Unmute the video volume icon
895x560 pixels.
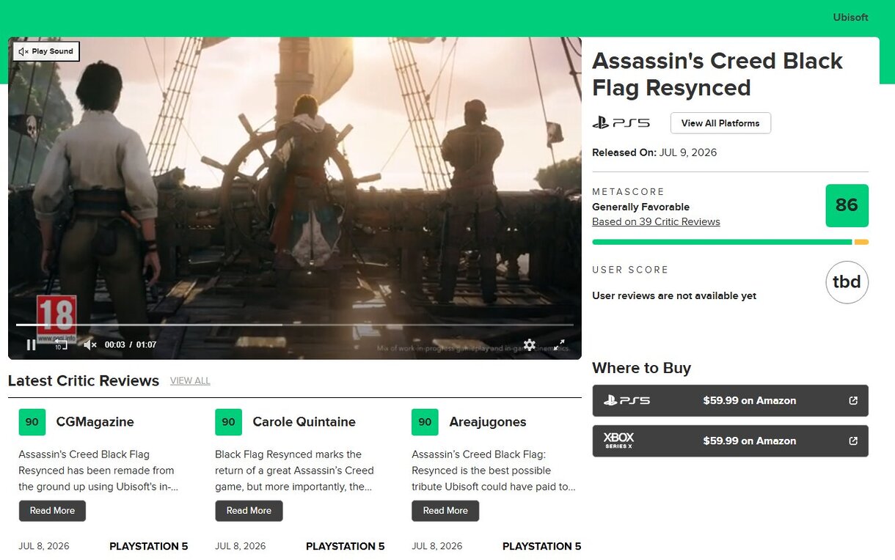pyautogui.click(x=90, y=345)
